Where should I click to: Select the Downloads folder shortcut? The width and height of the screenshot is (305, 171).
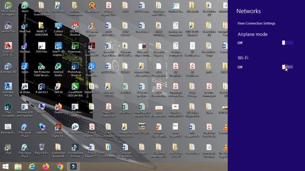pos(58,8)
